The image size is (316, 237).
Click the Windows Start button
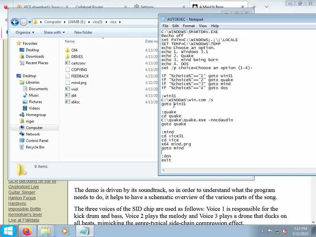8,231
